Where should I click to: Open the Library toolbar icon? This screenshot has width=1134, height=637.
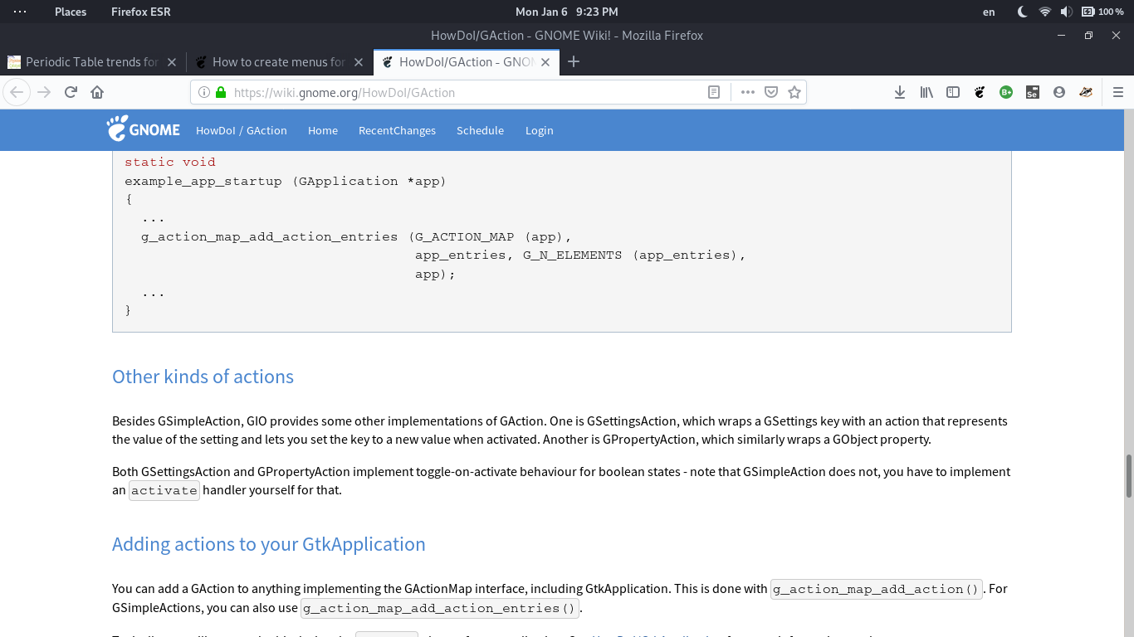coord(926,92)
